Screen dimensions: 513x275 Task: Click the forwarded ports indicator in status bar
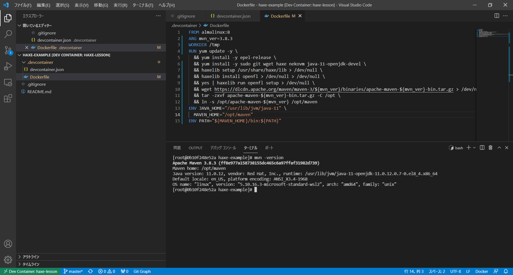point(124,271)
